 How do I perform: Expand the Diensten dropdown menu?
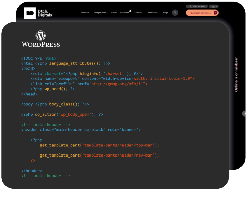coord(86,13)
